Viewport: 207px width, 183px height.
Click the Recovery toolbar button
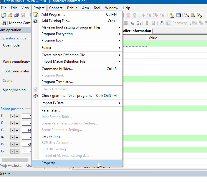pyautogui.click(x=180, y=23)
